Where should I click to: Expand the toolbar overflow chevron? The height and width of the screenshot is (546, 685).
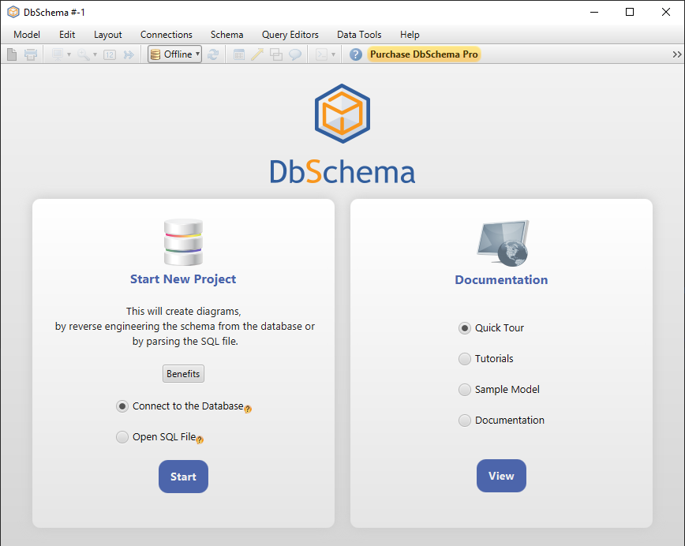pyautogui.click(x=676, y=54)
